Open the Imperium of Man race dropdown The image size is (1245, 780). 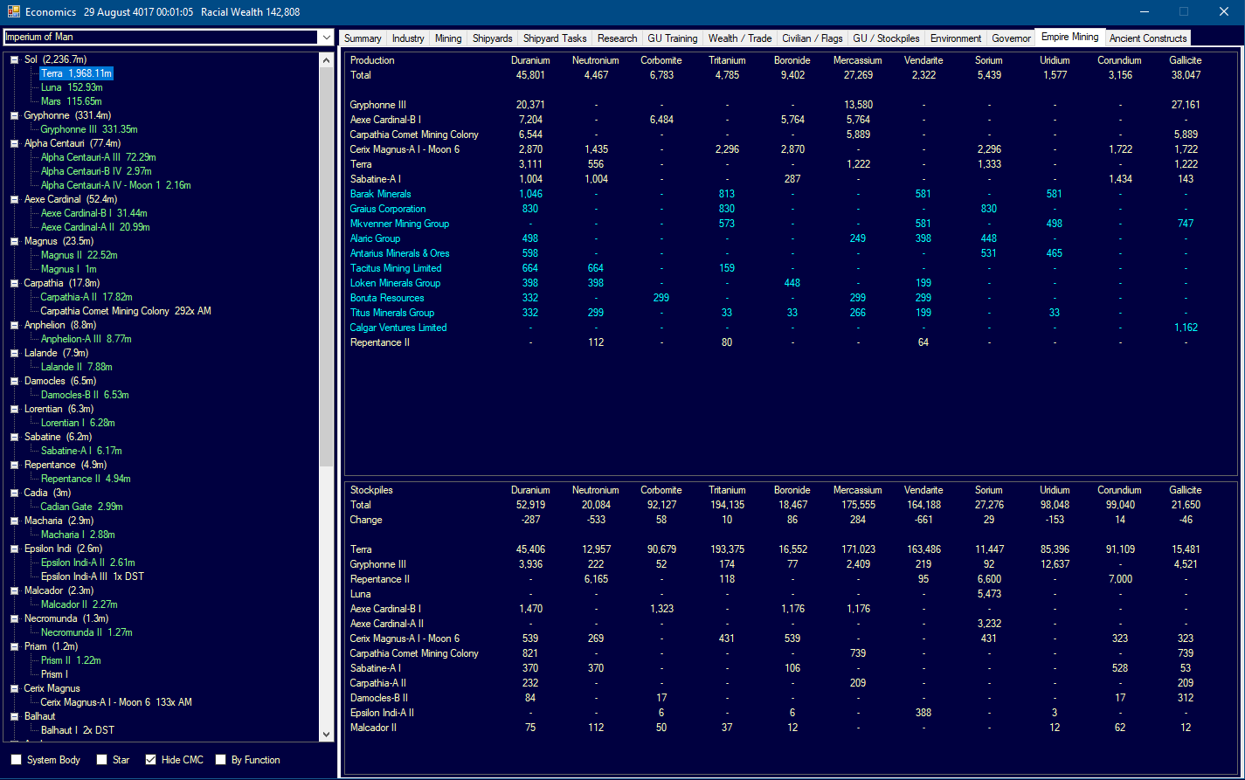326,38
